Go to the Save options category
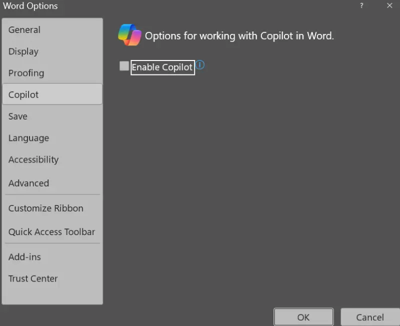The image size is (400, 326). click(18, 116)
